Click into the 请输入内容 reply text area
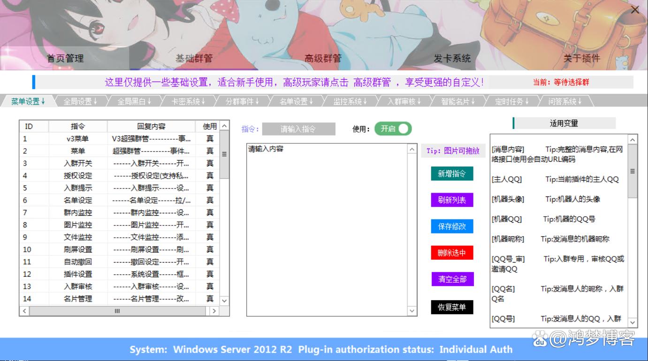The image size is (648, 361). click(327, 229)
